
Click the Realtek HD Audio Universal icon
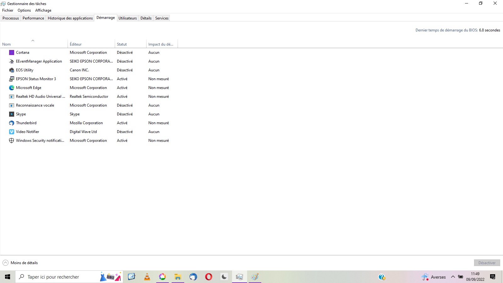tap(12, 97)
